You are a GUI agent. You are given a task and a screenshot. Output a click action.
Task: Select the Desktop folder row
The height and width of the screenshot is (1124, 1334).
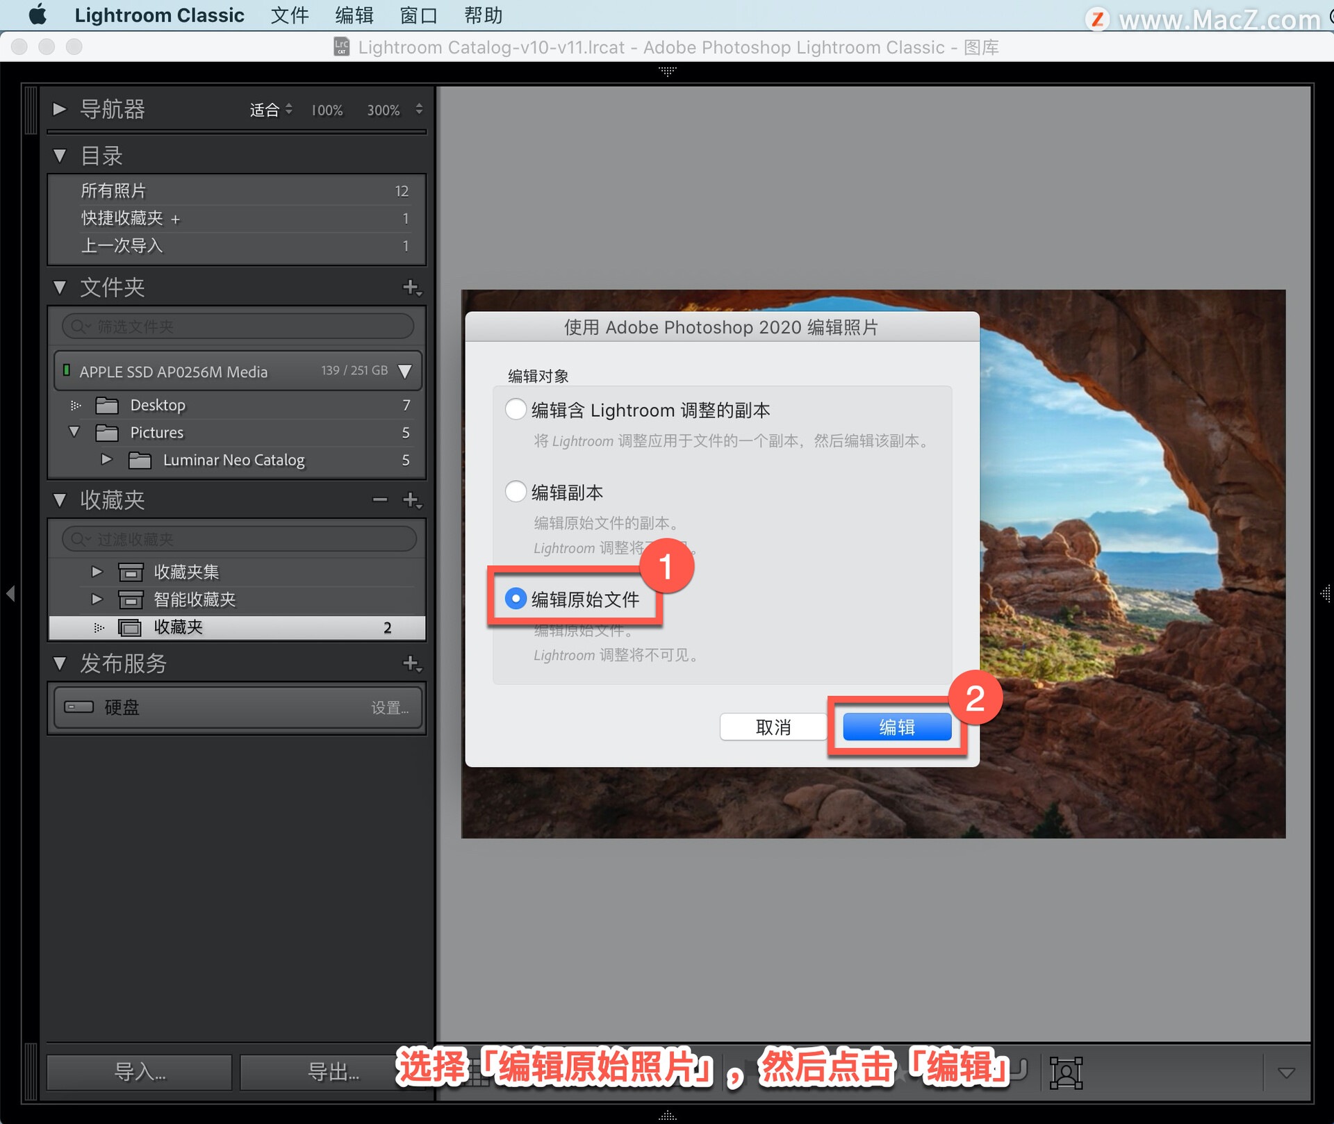pos(237,405)
